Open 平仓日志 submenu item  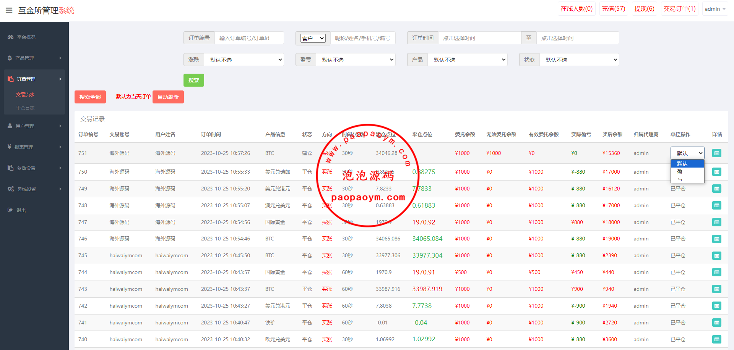(x=25, y=108)
